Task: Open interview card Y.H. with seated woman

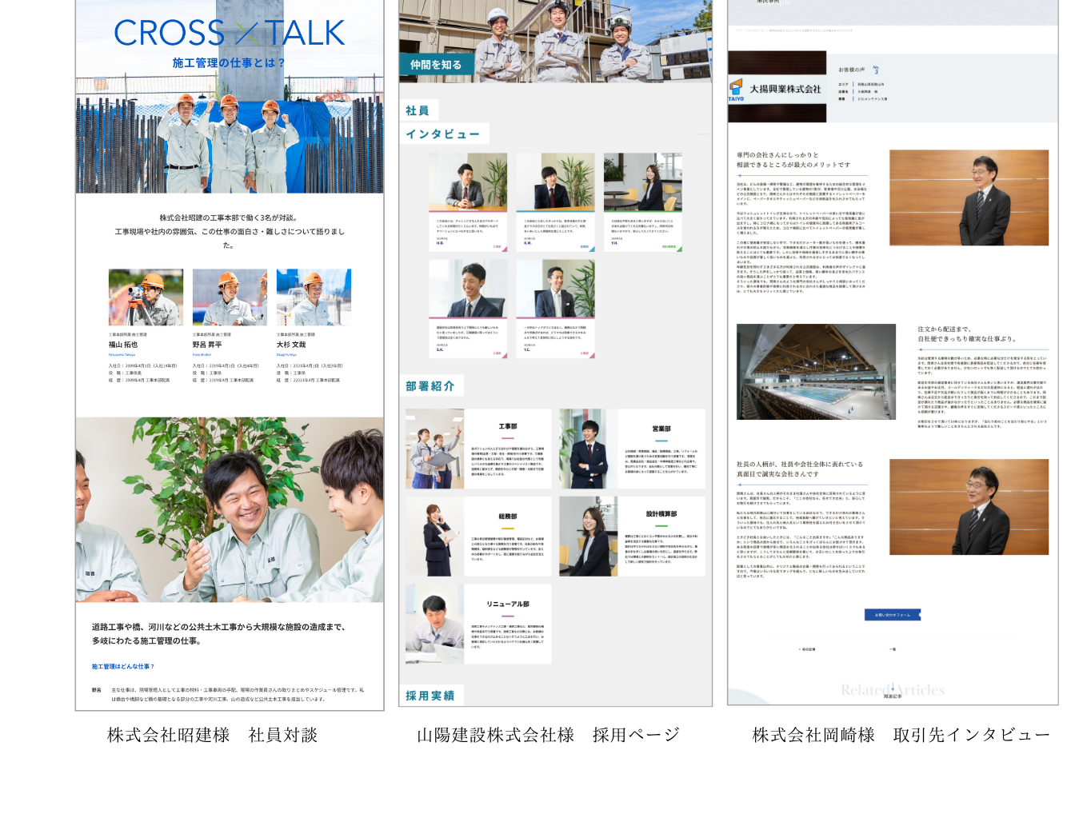Action: click(642, 202)
